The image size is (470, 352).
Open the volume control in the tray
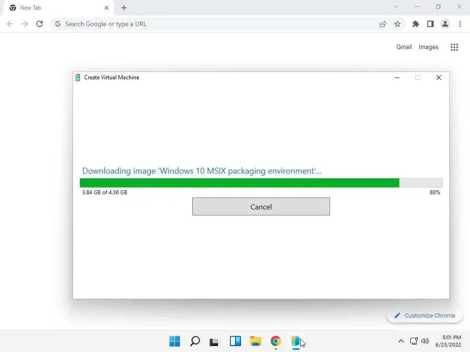click(425, 341)
